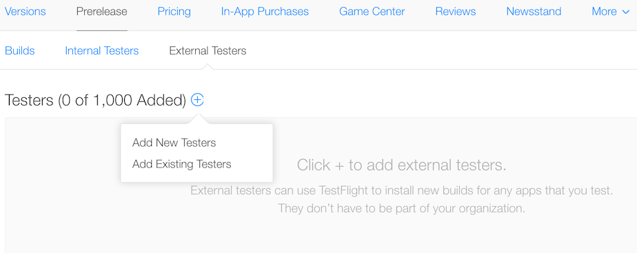
Task: Click the chevron arrow next to More
Action: pyautogui.click(x=625, y=12)
